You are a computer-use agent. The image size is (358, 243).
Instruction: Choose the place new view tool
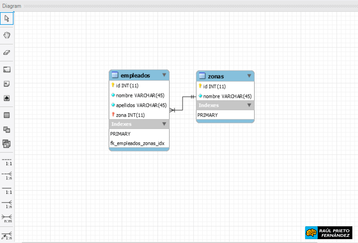coord(7,129)
